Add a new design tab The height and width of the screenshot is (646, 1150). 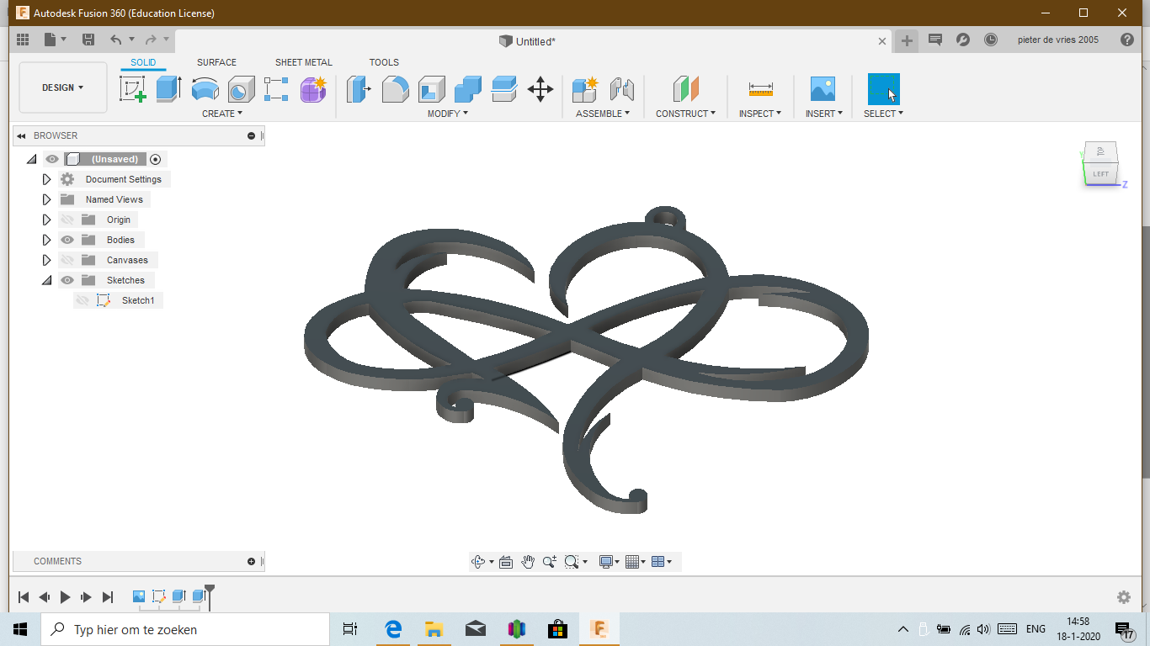(907, 40)
